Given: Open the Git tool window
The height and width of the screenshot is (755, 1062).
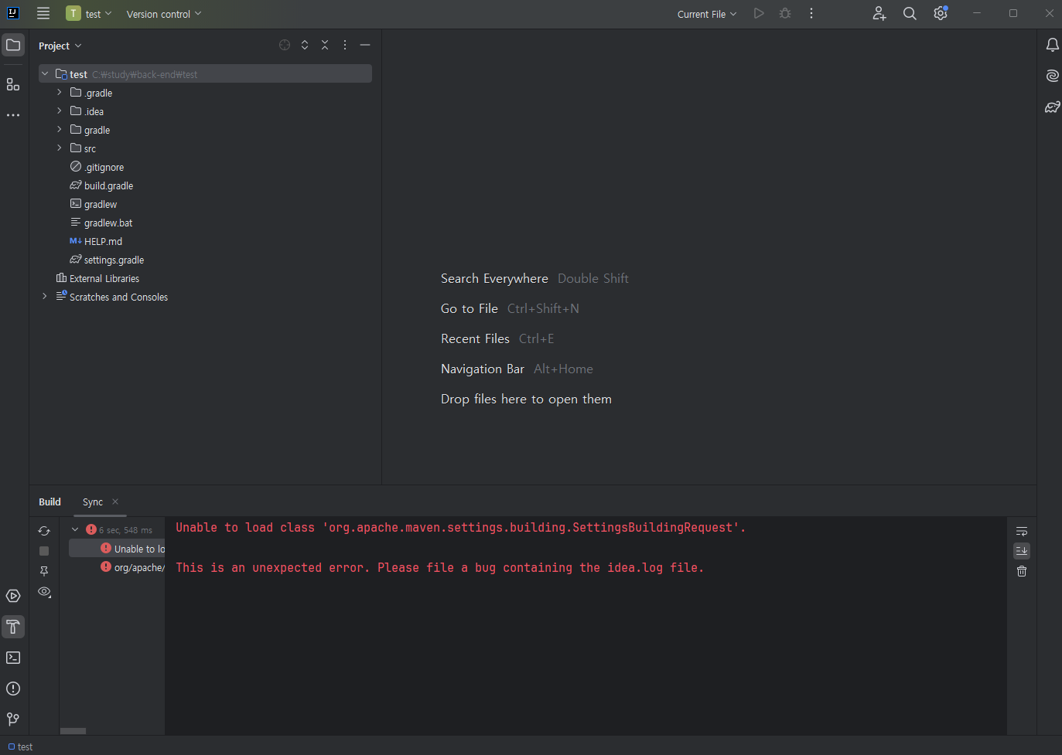Looking at the screenshot, I should point(13,719).
